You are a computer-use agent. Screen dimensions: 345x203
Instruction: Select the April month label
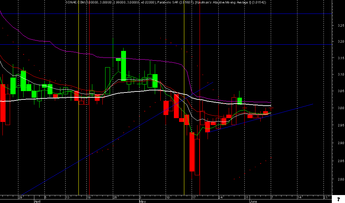[x=37, y=202]
